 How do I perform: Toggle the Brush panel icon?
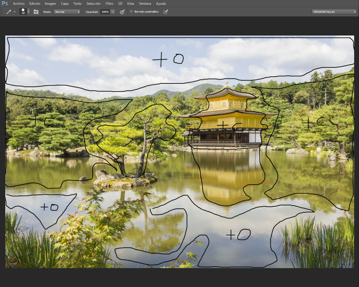coord(36,12)
